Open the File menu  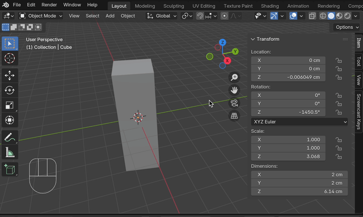click(16, 5)
